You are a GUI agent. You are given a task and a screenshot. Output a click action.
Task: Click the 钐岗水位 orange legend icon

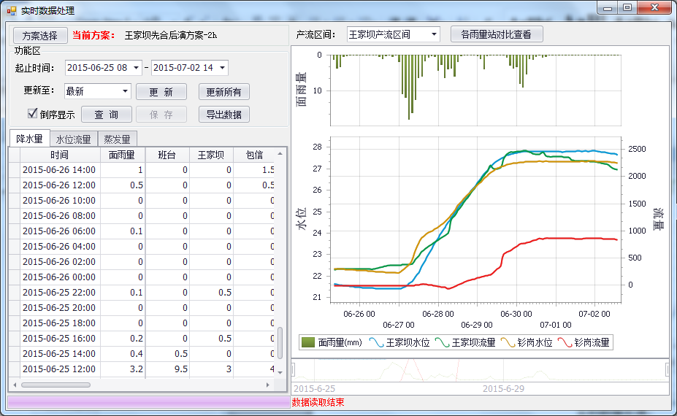click(508, 342)
